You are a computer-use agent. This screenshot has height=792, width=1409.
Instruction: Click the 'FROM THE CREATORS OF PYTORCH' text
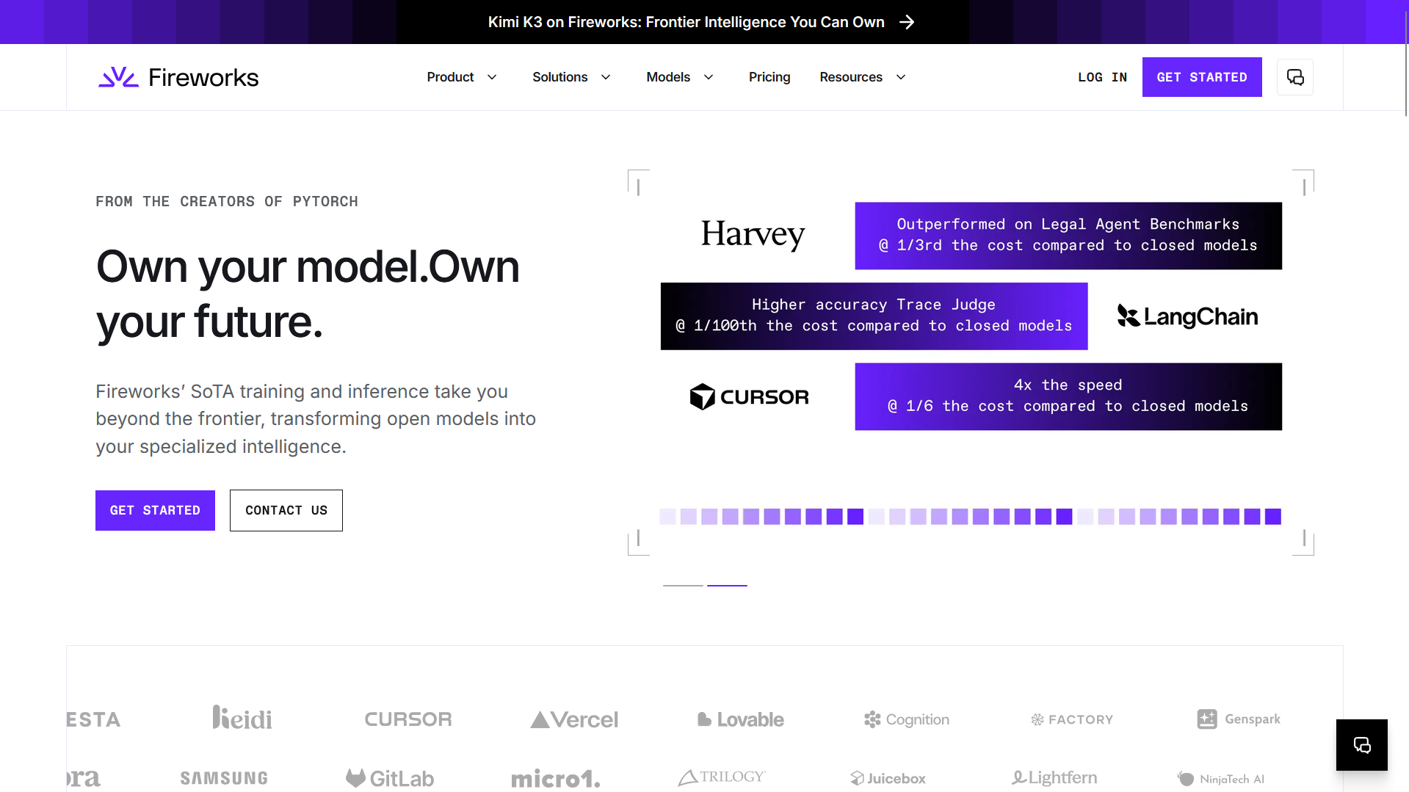click(227, 201)
